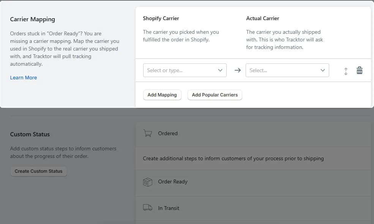Click the 'Create additional steps to inform customers' text
The width and height of the screenshot is (374, 224).
point(233,158)
